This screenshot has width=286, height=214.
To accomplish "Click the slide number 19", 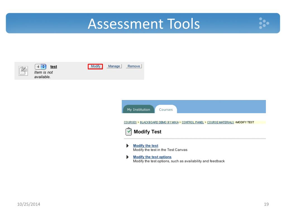I will pyautogui.click(x=266, y=204).
